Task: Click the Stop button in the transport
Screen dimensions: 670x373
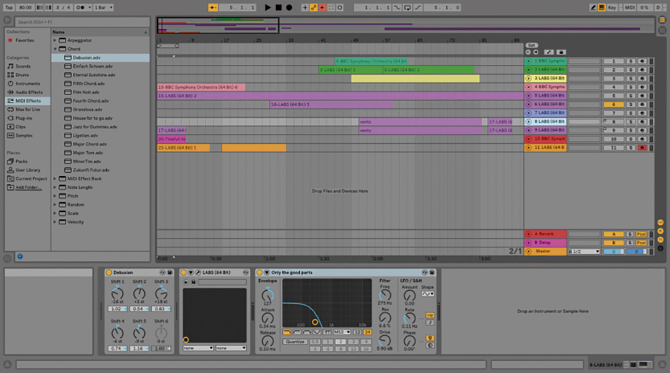Action: 278,8
